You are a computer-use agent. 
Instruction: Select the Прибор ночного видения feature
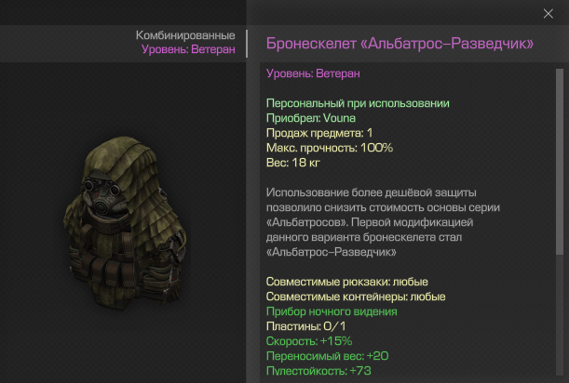pyautogui.click(x=332, y=311)
